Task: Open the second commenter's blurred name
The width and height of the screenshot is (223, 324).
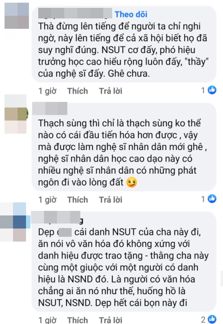Action: click(50, 108)
